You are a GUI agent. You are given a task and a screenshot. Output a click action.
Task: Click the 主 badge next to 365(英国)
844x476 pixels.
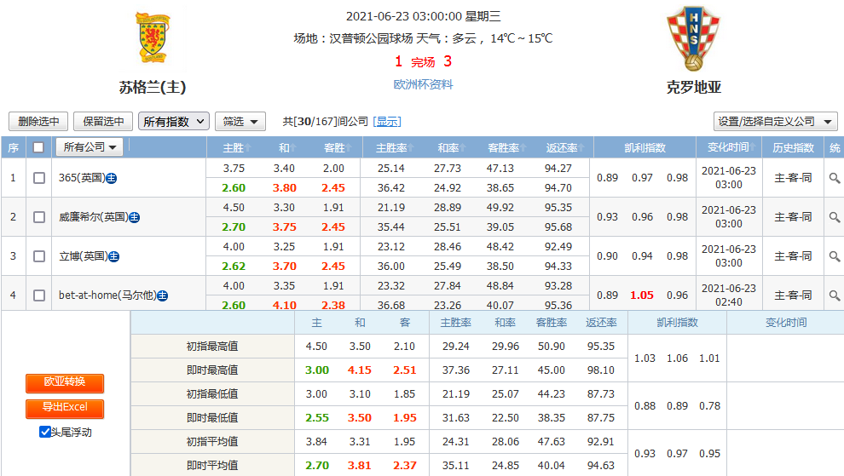pos(111,178)
